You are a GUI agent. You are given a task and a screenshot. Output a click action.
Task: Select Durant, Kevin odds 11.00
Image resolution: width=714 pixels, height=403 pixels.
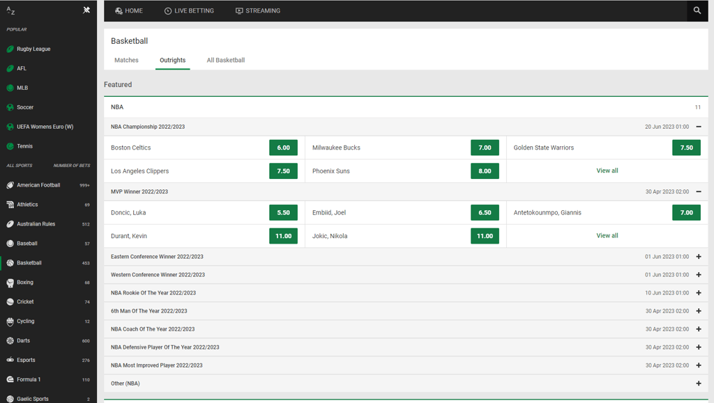tap(283, 236)
